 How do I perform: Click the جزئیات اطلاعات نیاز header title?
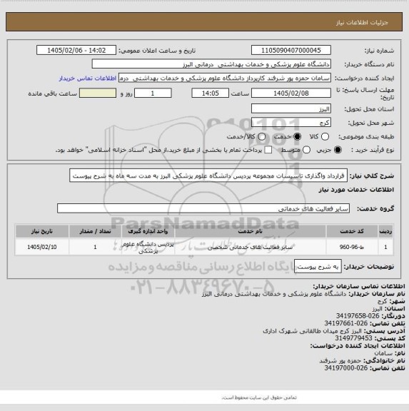click(362, 23)
